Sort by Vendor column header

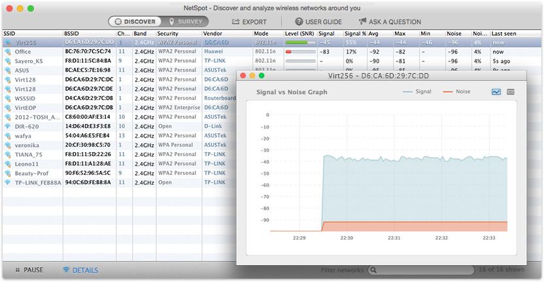tap(212, 33)
